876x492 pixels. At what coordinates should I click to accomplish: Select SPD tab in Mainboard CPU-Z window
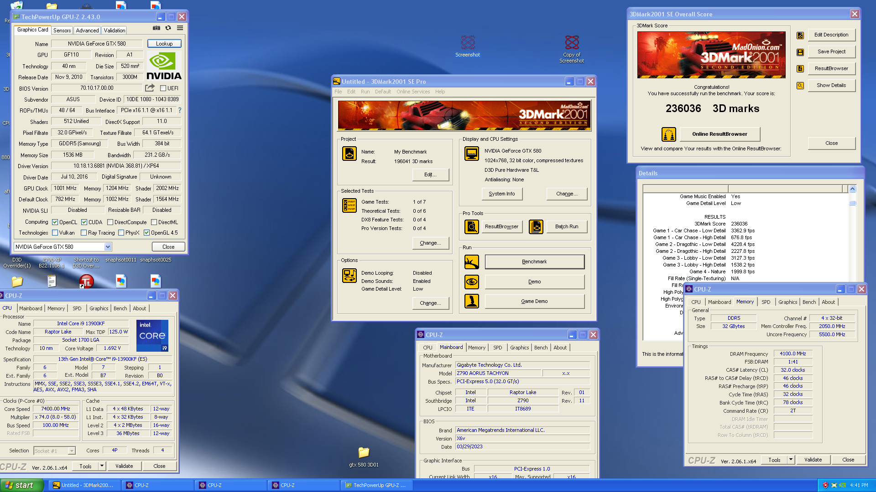[x=498, y=348]
